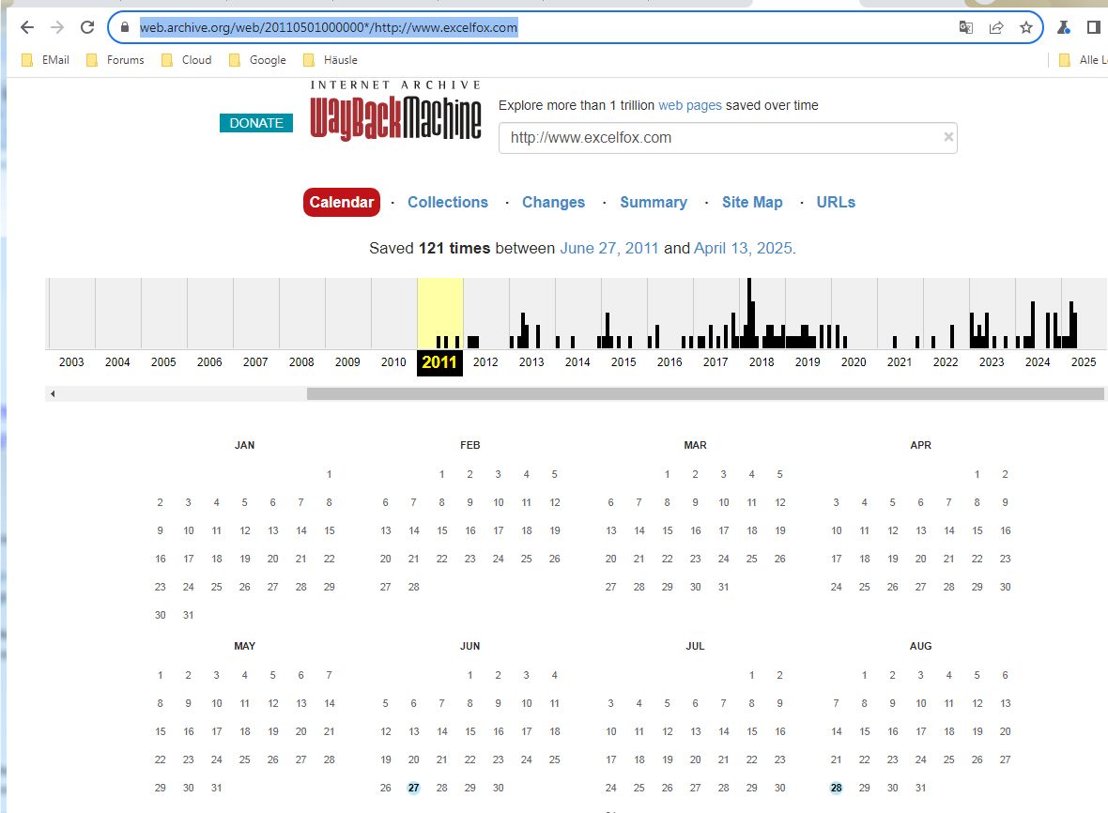Viewport: 1108px width, 813px height.
Task: Click the JUN month heading
Action: point(469,646)
